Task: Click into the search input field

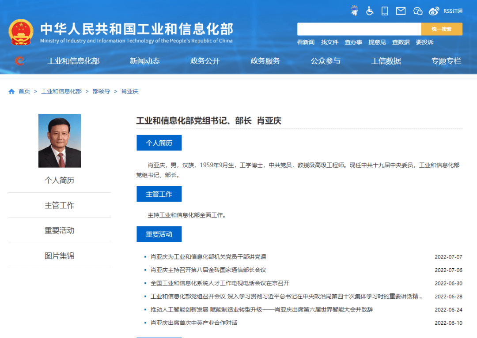Action: (x=359, y=29)
